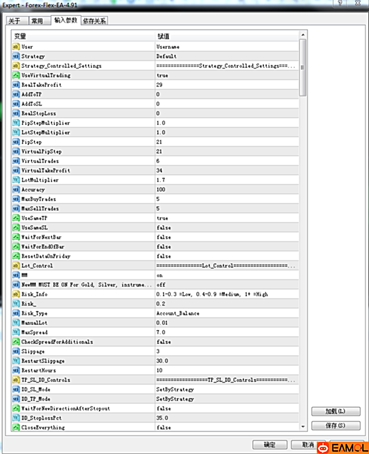369x454 pixels.
Task: Click the icon next to MaxSpread
Action: click(x=16, y=332)
